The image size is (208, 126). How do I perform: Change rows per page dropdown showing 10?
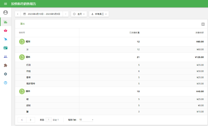[86, 120]
